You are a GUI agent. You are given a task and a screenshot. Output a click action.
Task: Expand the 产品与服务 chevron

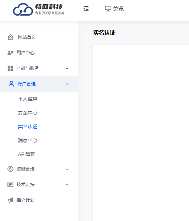tap(67, 68)
